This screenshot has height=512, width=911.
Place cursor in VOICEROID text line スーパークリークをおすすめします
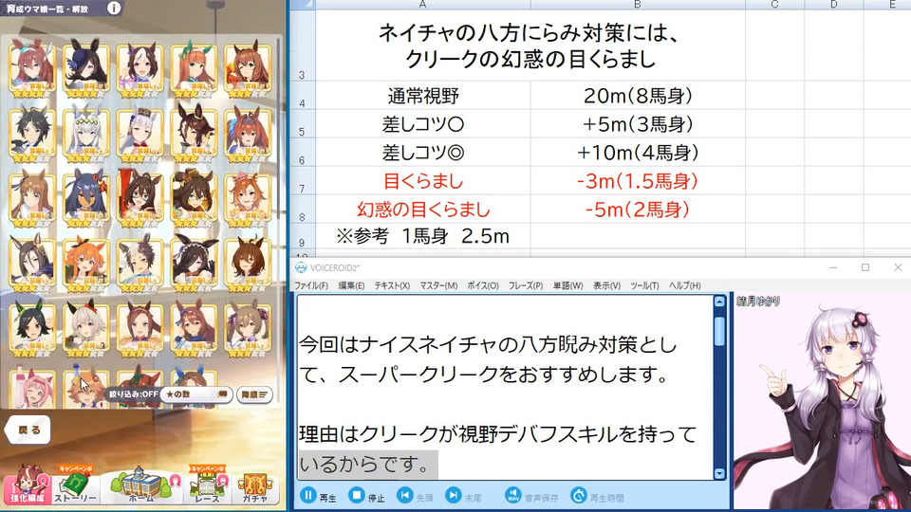504,375
